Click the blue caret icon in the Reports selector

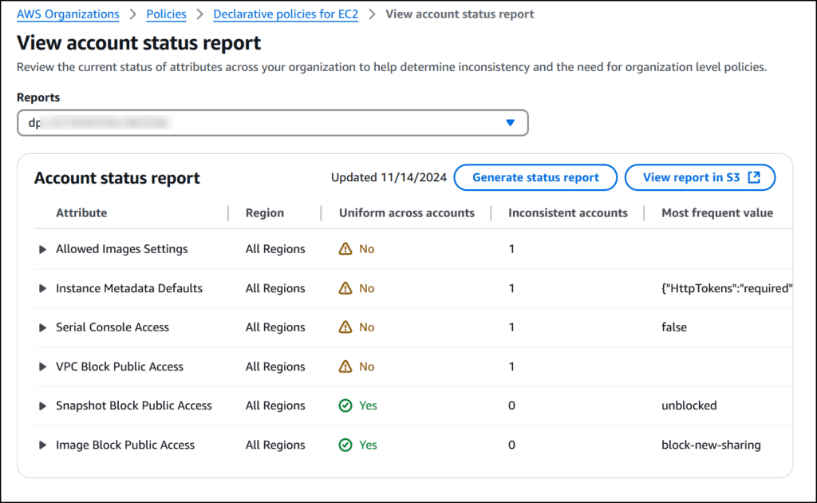click(x=510, y=122)
